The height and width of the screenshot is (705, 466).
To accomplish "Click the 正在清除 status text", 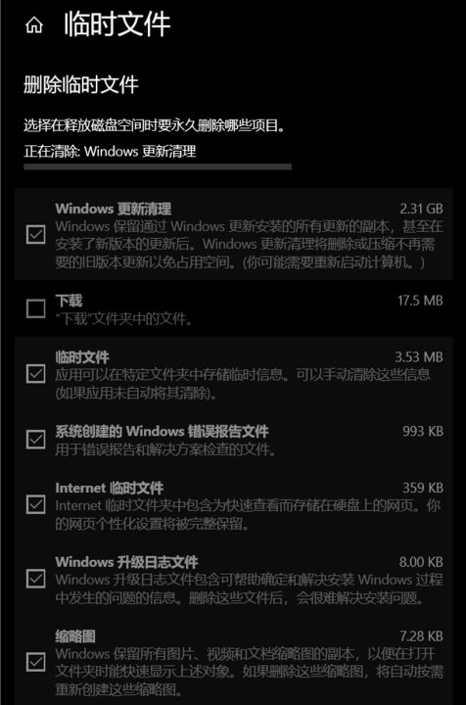I will [x=110, y=151].
